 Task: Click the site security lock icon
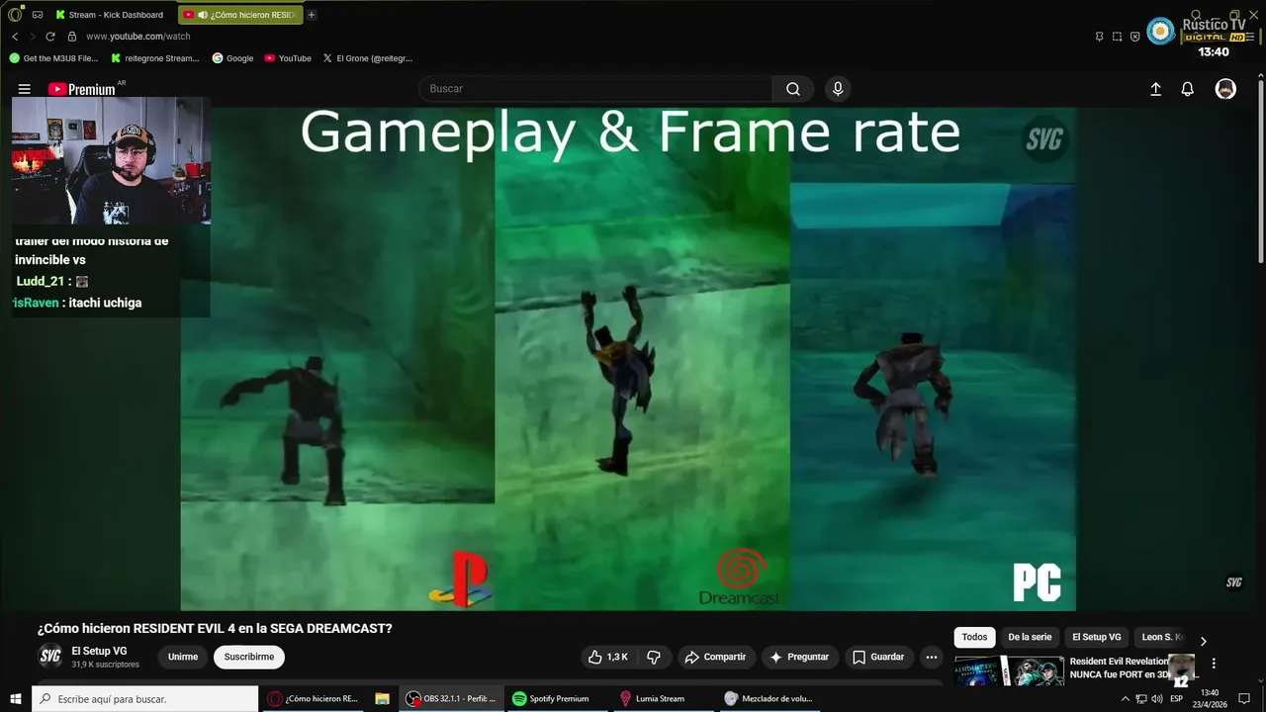point(71,37)
